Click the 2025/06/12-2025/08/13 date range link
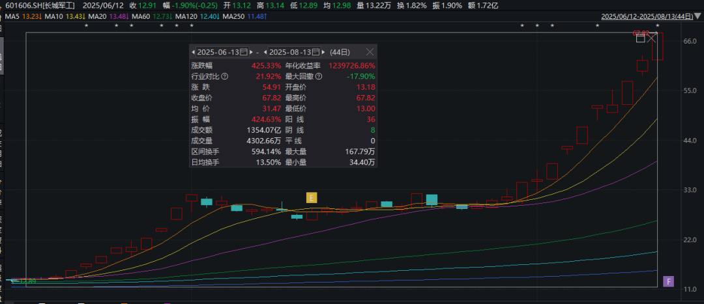The image size is (704, 304). point(647,16)
